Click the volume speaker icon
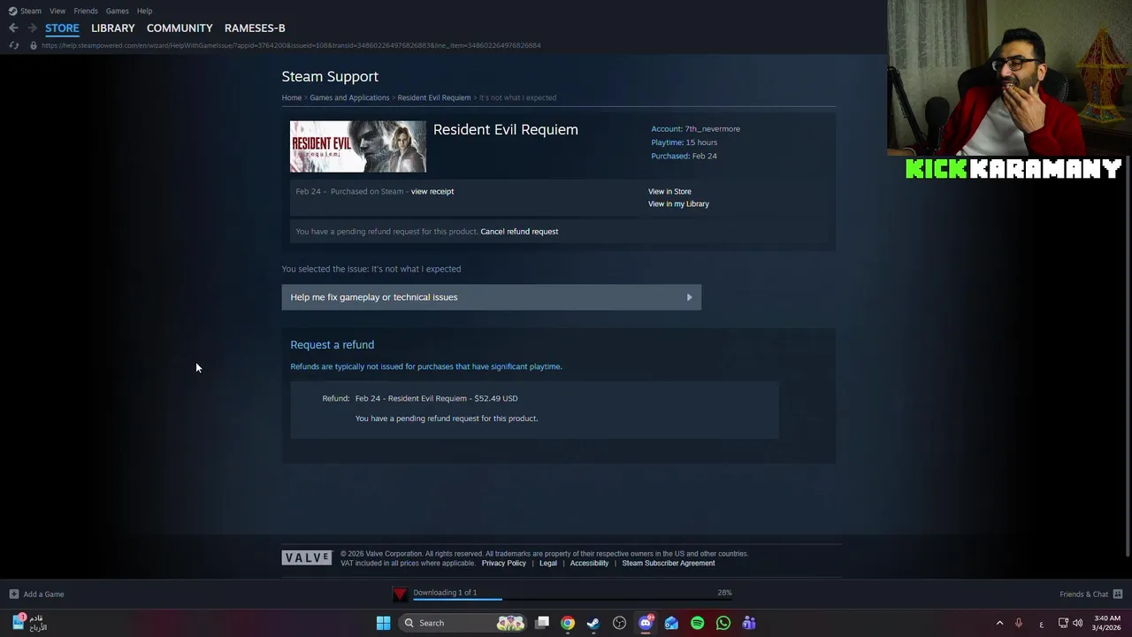 click(1077, 623)
